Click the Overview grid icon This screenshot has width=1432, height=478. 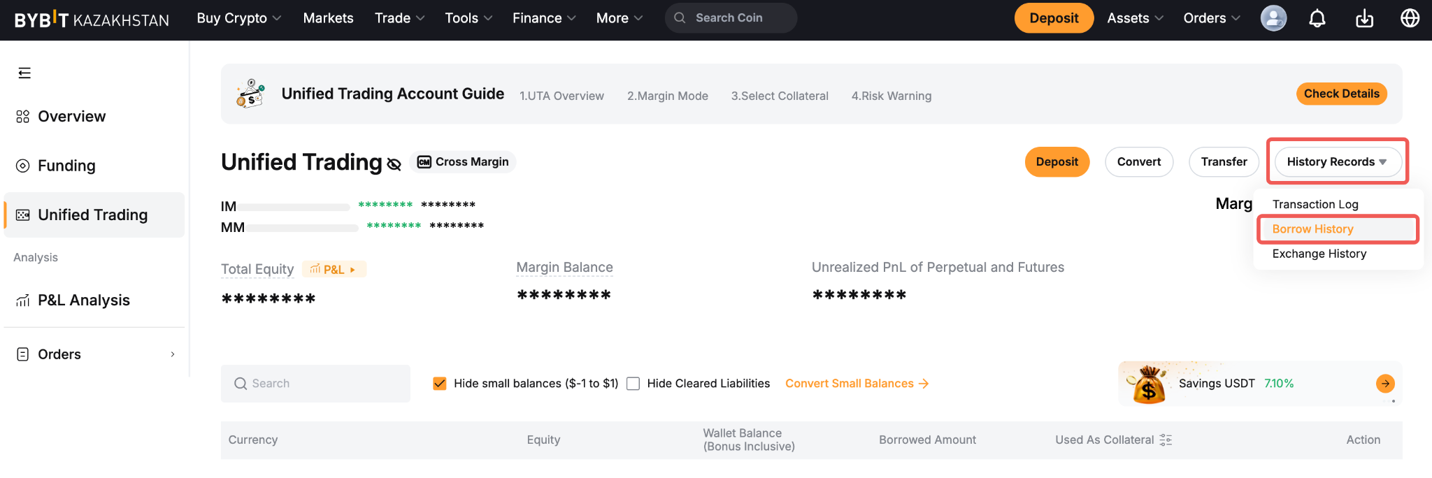22,116
